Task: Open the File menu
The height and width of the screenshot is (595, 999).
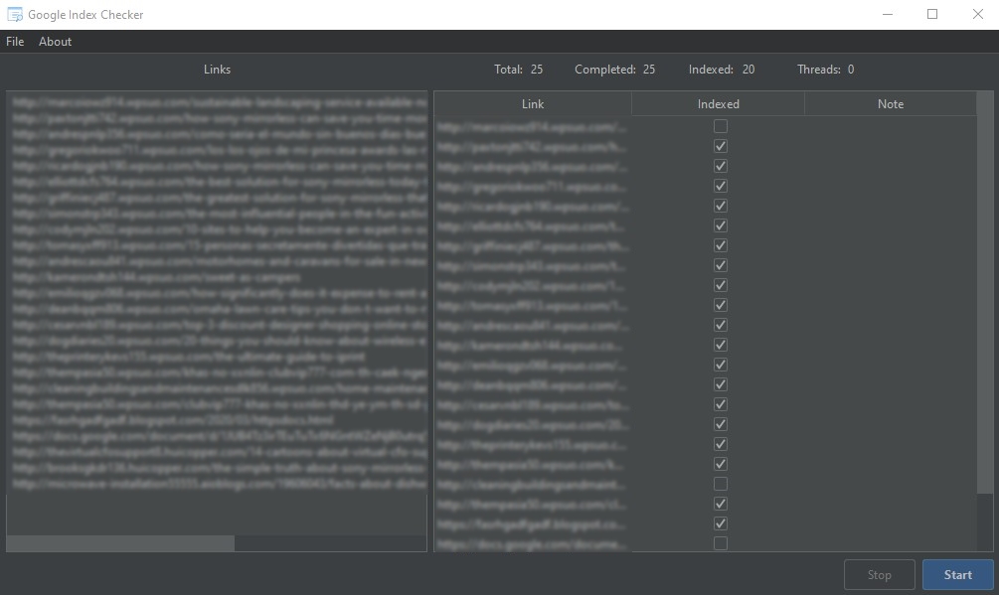Action: (x=15, y=42)
